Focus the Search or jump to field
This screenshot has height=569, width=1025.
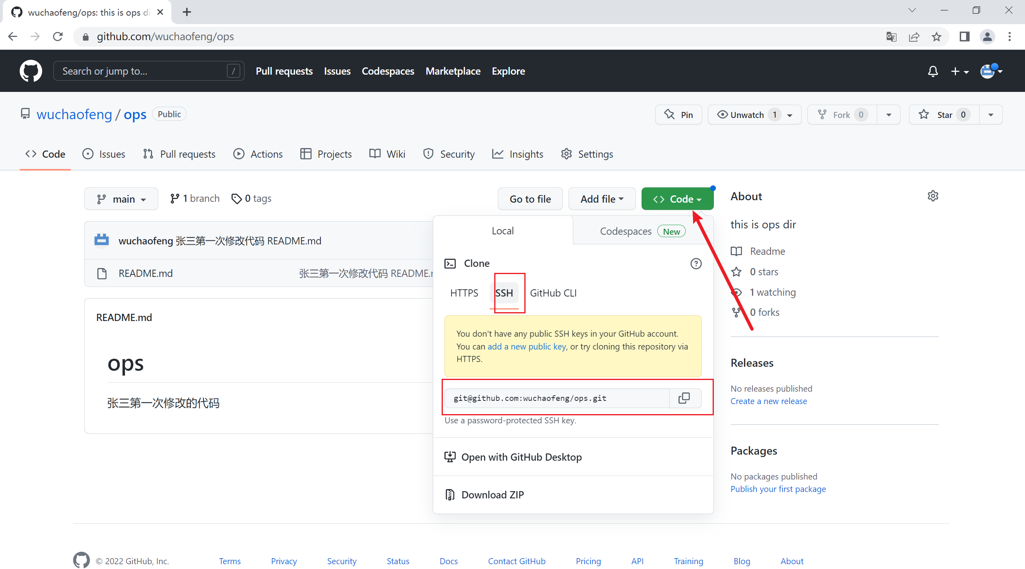[x=149, y=71]
